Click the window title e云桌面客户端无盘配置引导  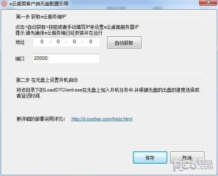pyautogui.click(x=39, y=3)
